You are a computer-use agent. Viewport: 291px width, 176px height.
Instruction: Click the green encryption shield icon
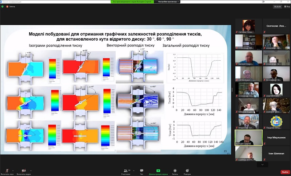[x=3, y=7]
